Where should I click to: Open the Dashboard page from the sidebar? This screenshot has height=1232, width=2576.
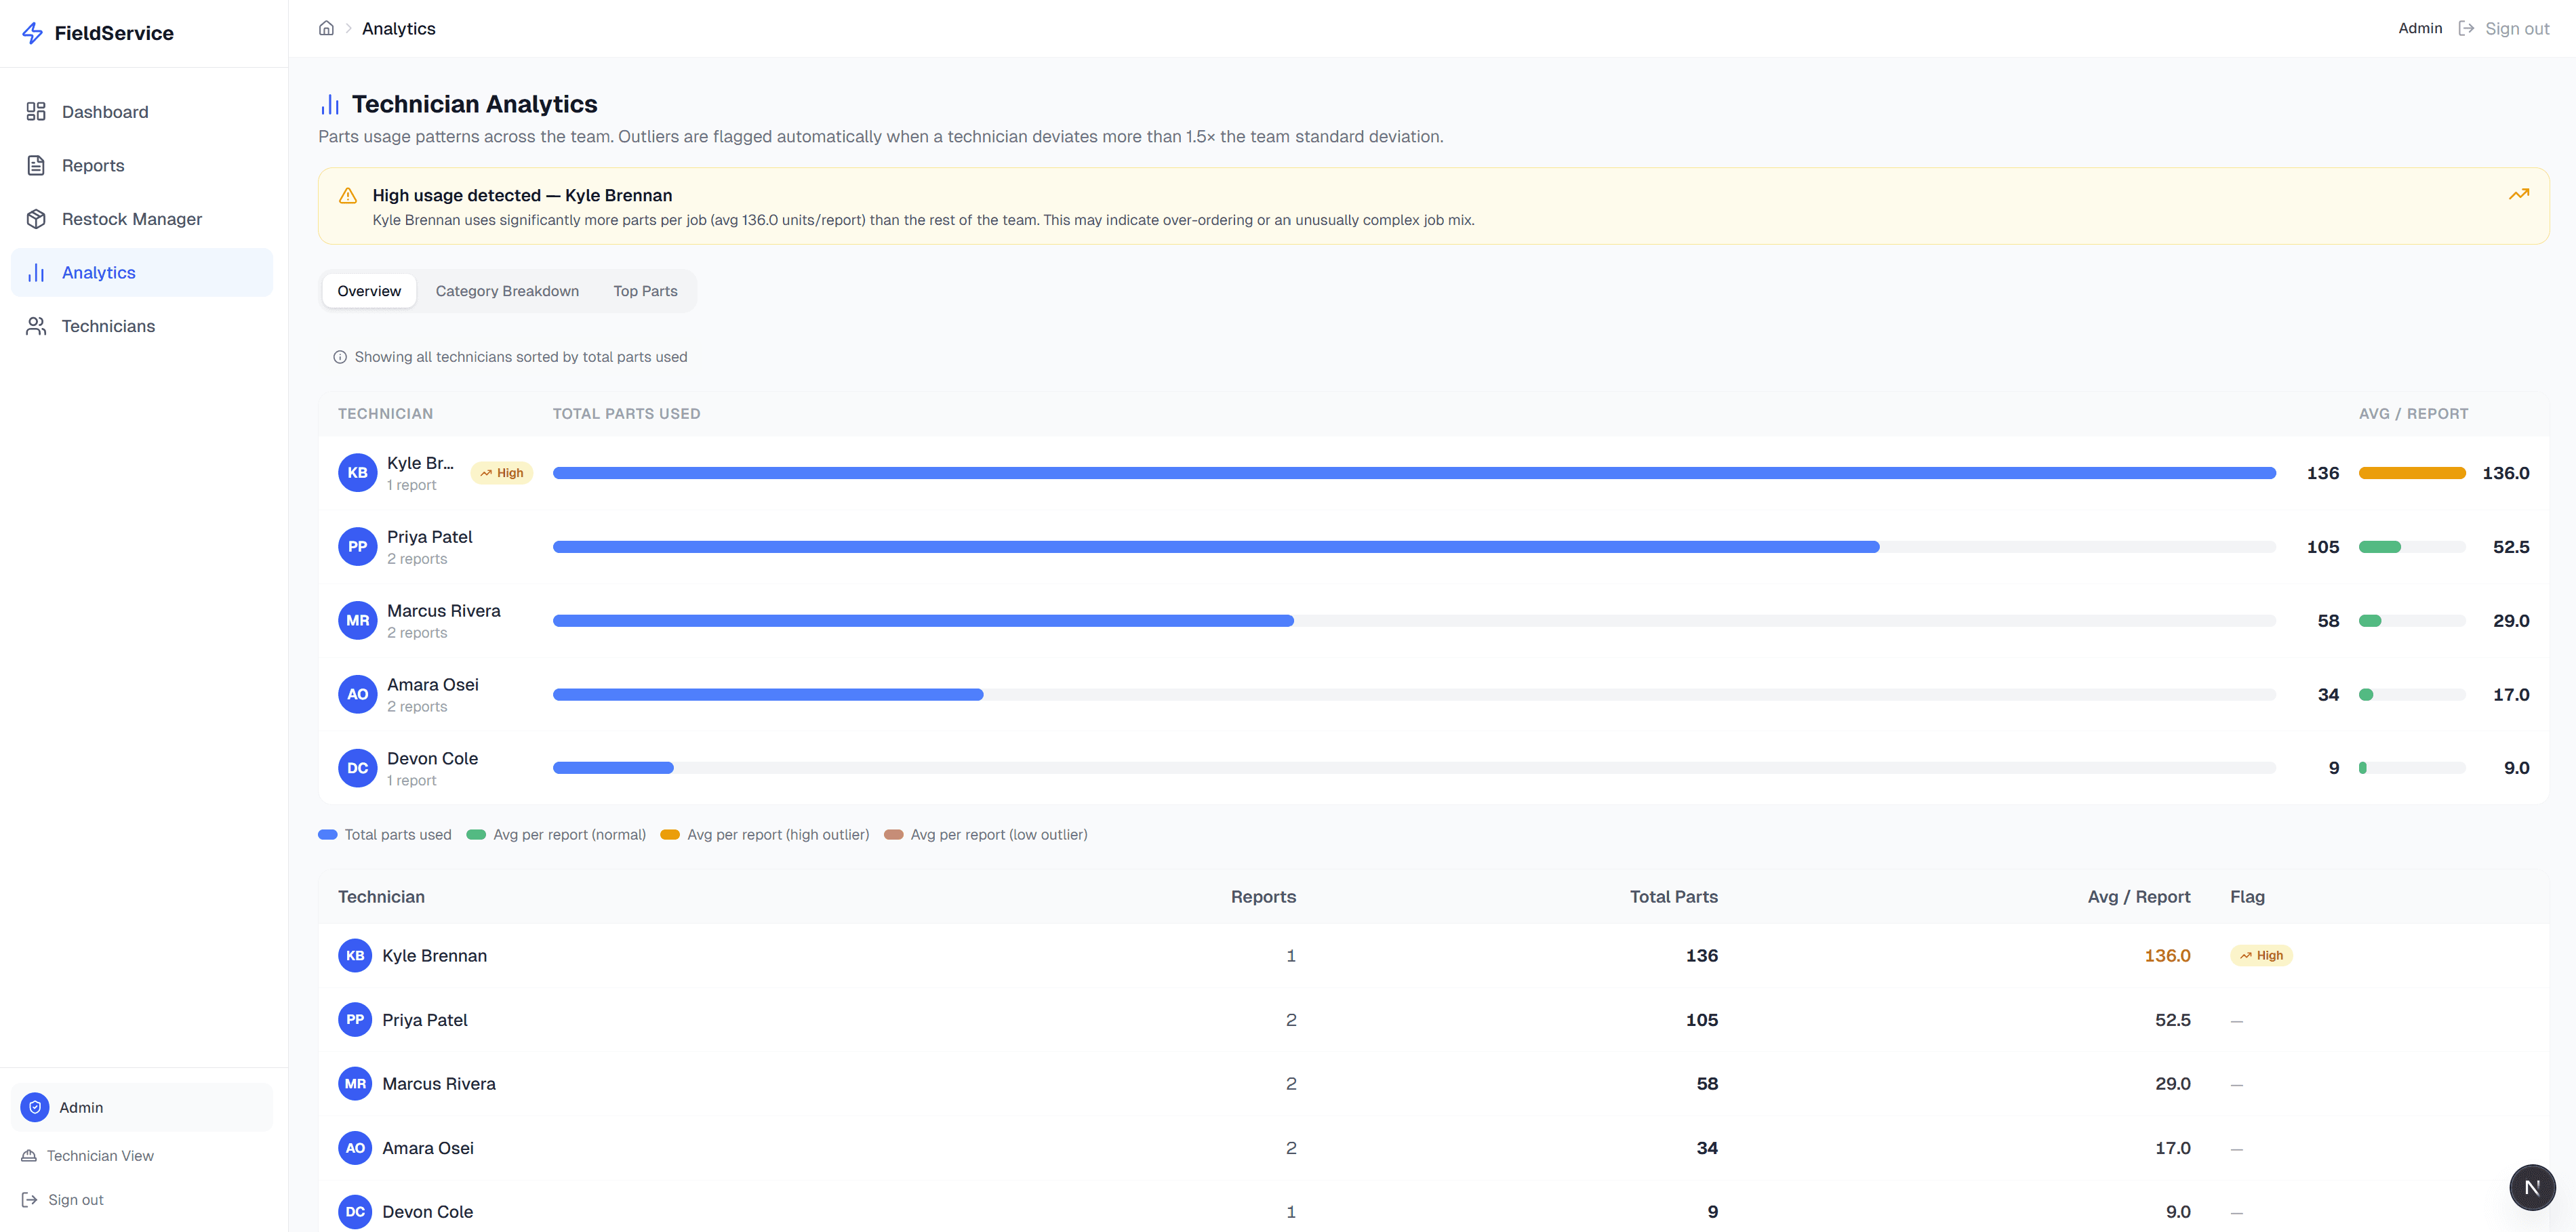(104, 112)
